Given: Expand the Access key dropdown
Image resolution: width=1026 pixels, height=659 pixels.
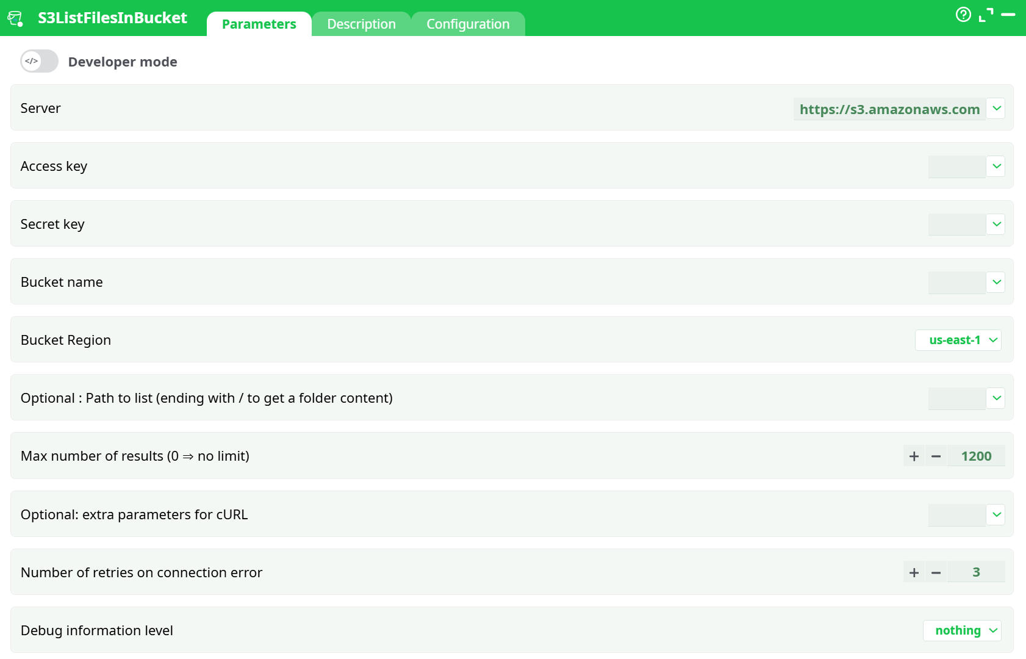Looking at the screenshot, I should (x=996, y=166).
